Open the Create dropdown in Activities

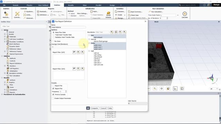pyautogui.click(x=120, y=15)
